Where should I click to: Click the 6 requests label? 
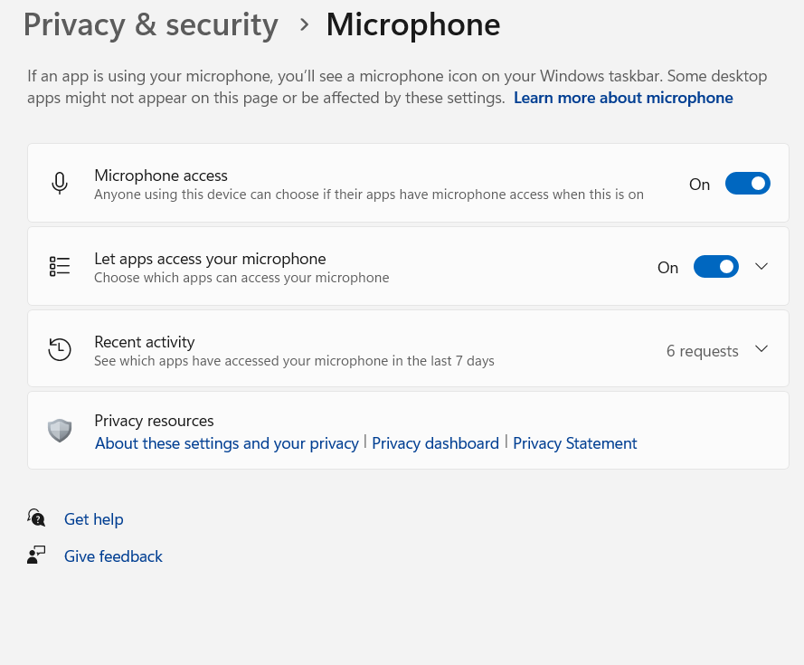tap(702, 351)
